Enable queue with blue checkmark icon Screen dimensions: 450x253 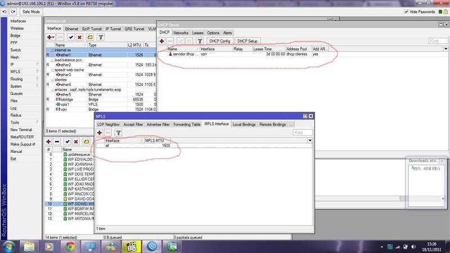[x=67, y=142]
